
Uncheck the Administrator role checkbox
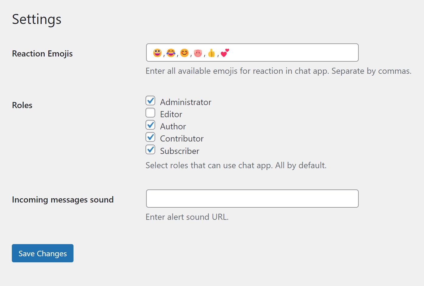pos(150,100)
